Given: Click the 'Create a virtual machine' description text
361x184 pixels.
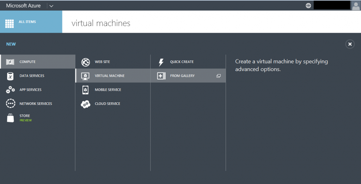Looking at the screenshot, I should (x=281, y=65).
